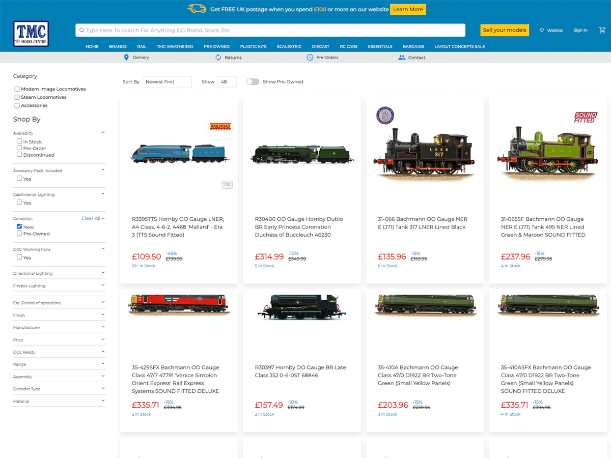Expand the Manufacturer filter
This screenshot has width=611, height=458.
59,327
